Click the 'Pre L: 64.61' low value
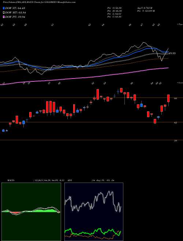The width and height of the screenshot is (183, 241). (115, 14)
